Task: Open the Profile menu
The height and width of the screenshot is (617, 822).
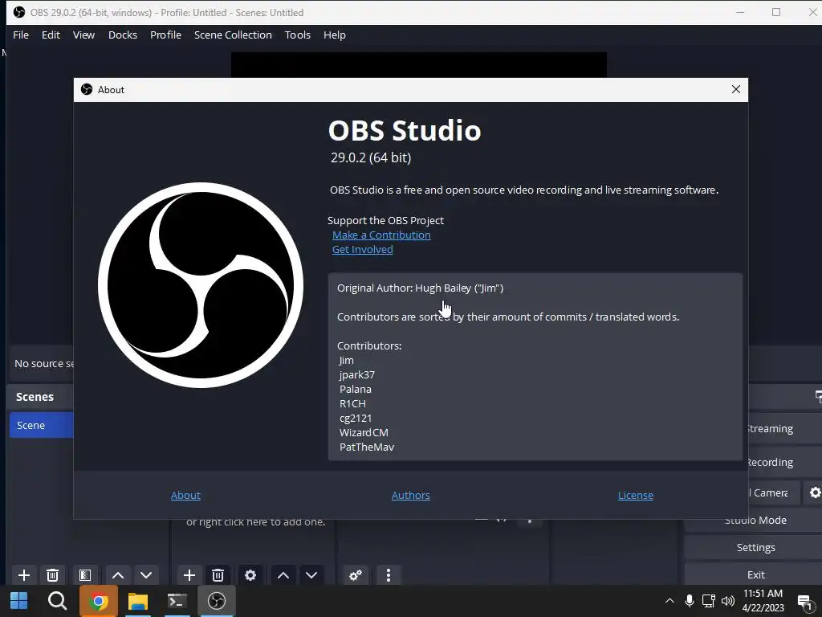Action: [165, 35]
